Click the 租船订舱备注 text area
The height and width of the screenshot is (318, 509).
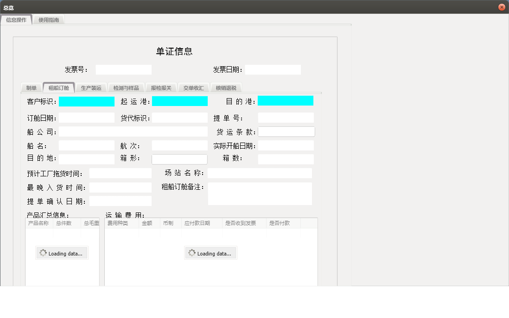(x=260, y=193)
